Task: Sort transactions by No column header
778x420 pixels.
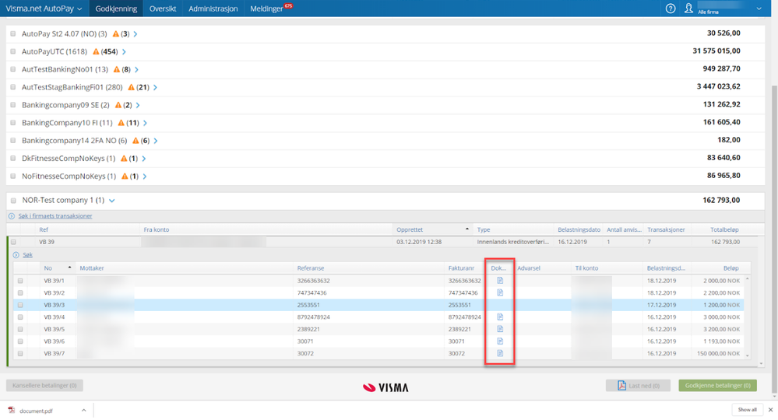Action: [x=57, y=268]
